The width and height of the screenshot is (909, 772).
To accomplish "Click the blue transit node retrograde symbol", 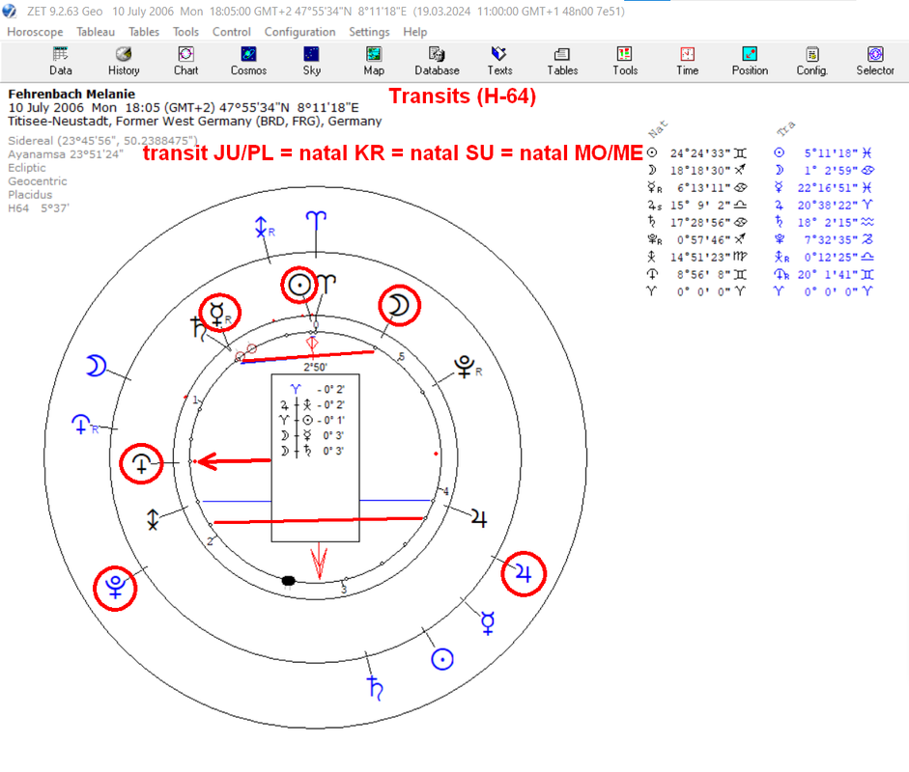I will point(85,425).
